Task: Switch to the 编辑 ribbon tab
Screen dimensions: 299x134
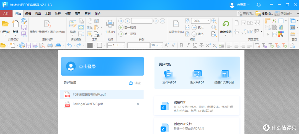Action: pos(28,14)
